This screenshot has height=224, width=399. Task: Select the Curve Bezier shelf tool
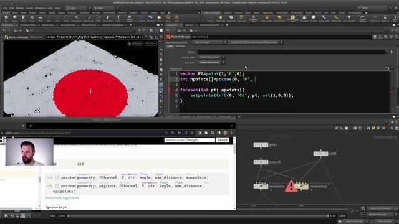coord(76,18)
